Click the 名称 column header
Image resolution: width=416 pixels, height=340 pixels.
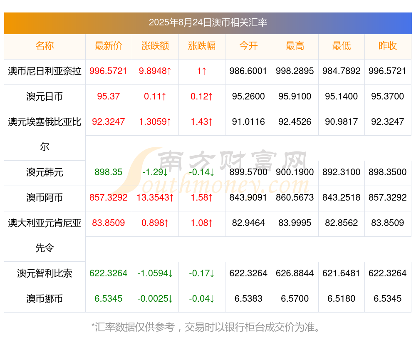tap(45, 46)
